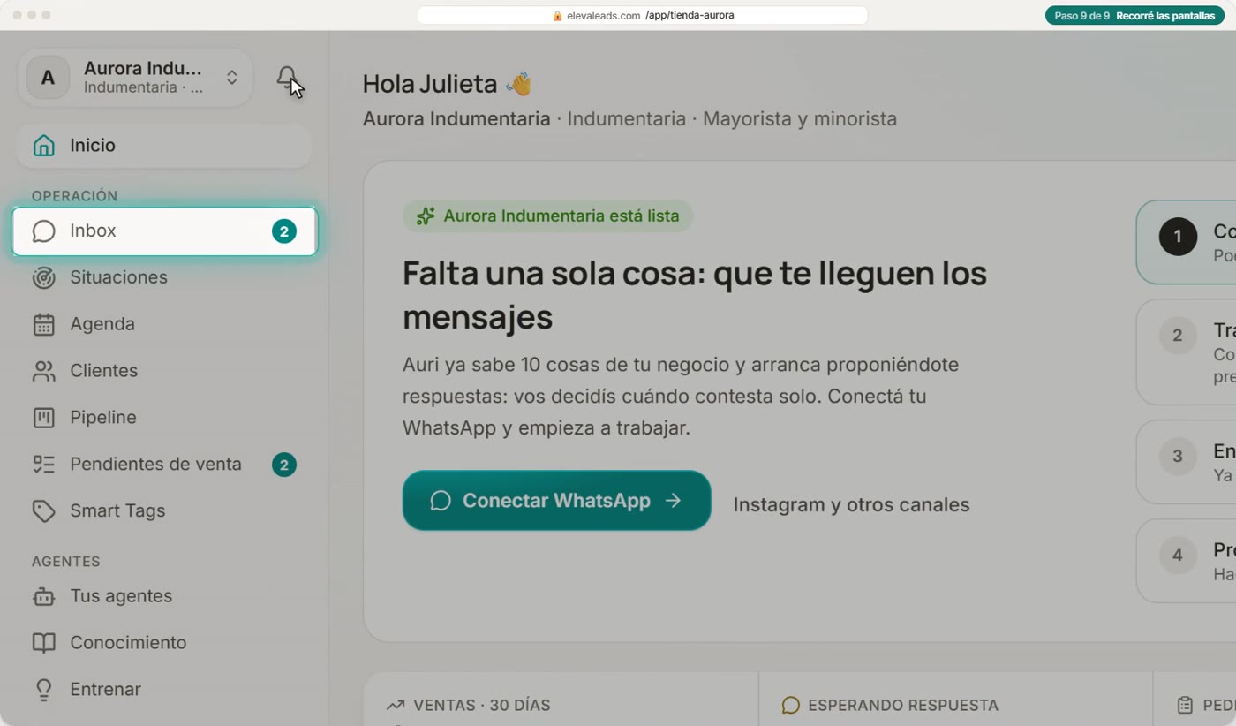1236x726 pixels.
Task: Click the Pendientes de venta checklist icon
Action: (x=43, y=465)
